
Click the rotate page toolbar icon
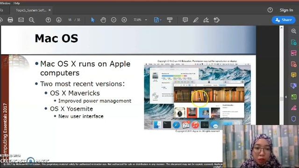click(x=217, y=20)
